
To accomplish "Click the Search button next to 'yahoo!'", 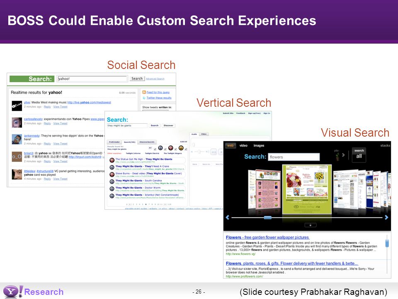I will [137, 78].
